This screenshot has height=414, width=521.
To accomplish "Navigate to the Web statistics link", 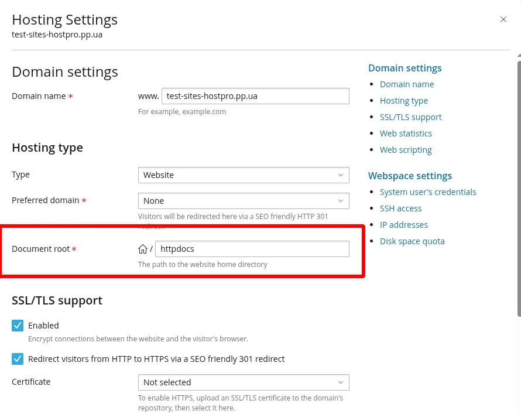I will pos(406,134).
